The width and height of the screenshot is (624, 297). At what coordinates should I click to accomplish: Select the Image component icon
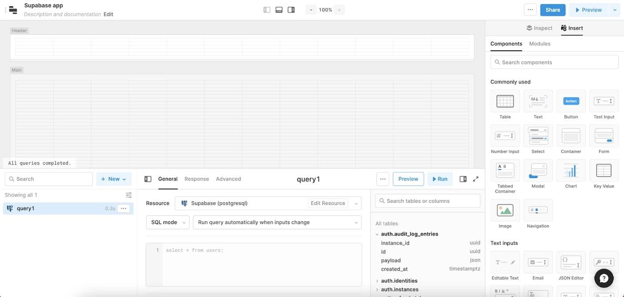tap(505, 210)
